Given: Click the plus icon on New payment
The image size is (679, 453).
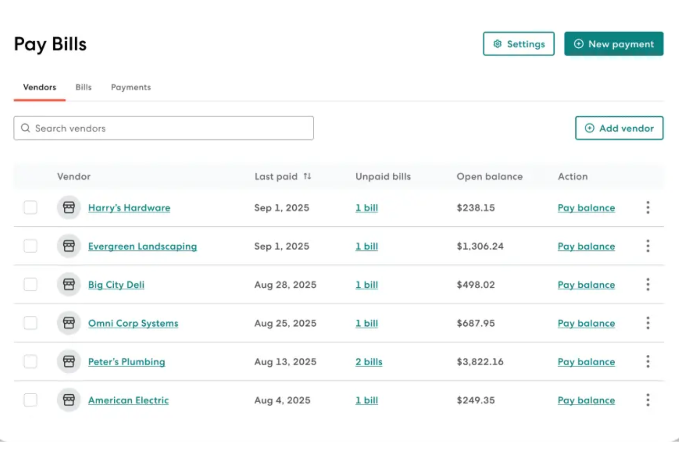Looking at the screenshot, I should 579,44.
